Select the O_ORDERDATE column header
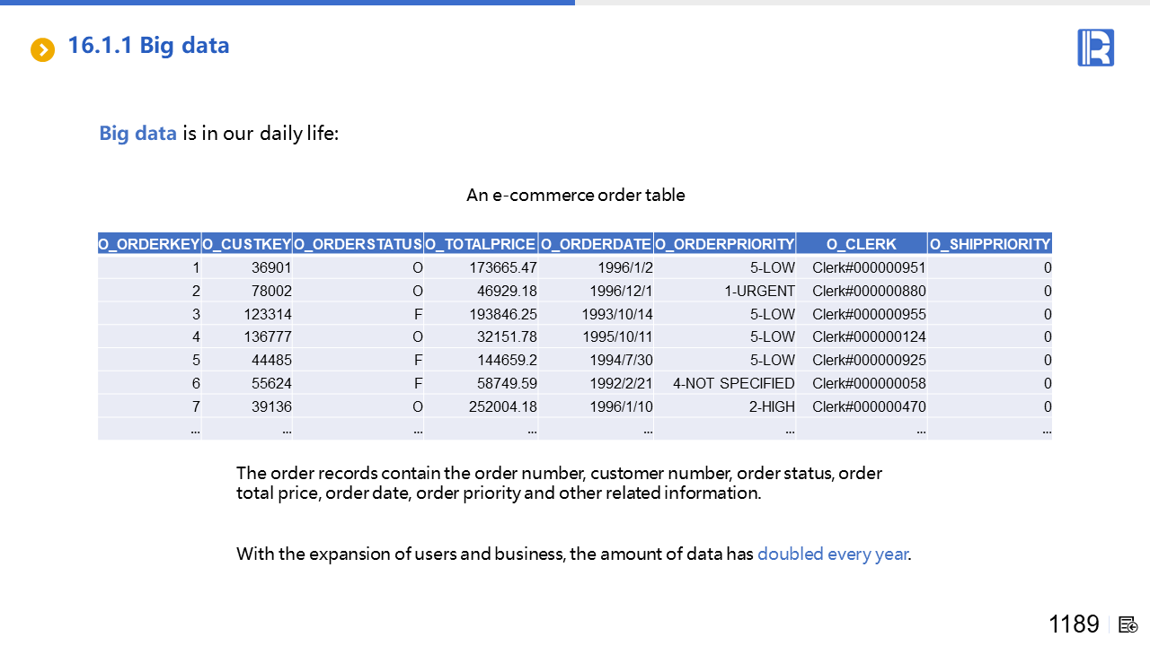The image size is (1150, 646). 596,244
